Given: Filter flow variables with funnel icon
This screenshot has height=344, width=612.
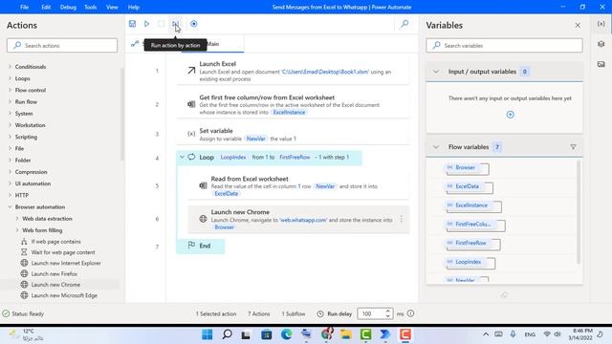Looking at the screenshot, I should [573, 147].
